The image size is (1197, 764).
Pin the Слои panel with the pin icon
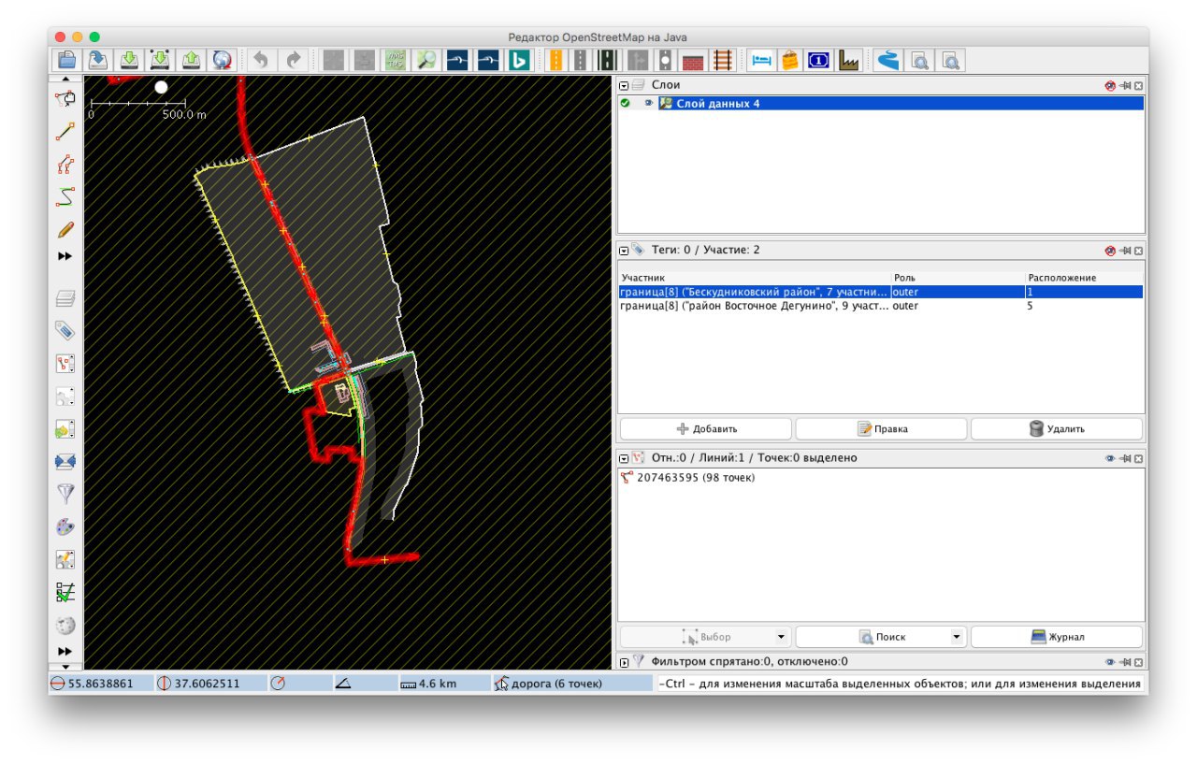point(1125,85)
